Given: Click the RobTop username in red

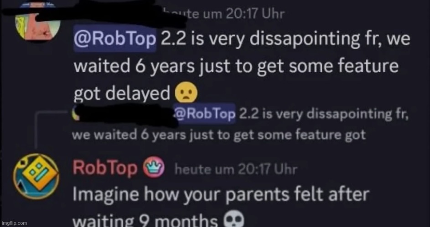Looking at the screenshot, I should pos(105,167).
